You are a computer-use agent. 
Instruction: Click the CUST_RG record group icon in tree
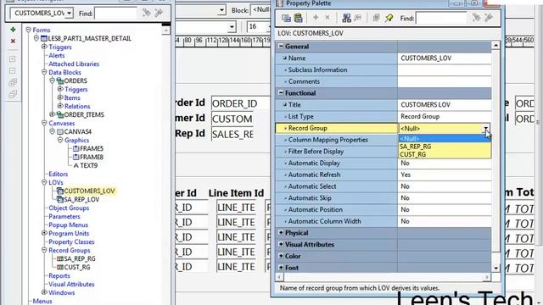[x=60, y=268]
